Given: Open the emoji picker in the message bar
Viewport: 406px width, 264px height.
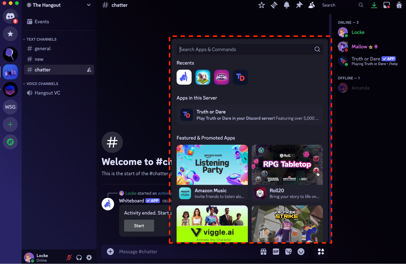Looking at the screenshot, I should pyautogui.click(x=301, y=251).
